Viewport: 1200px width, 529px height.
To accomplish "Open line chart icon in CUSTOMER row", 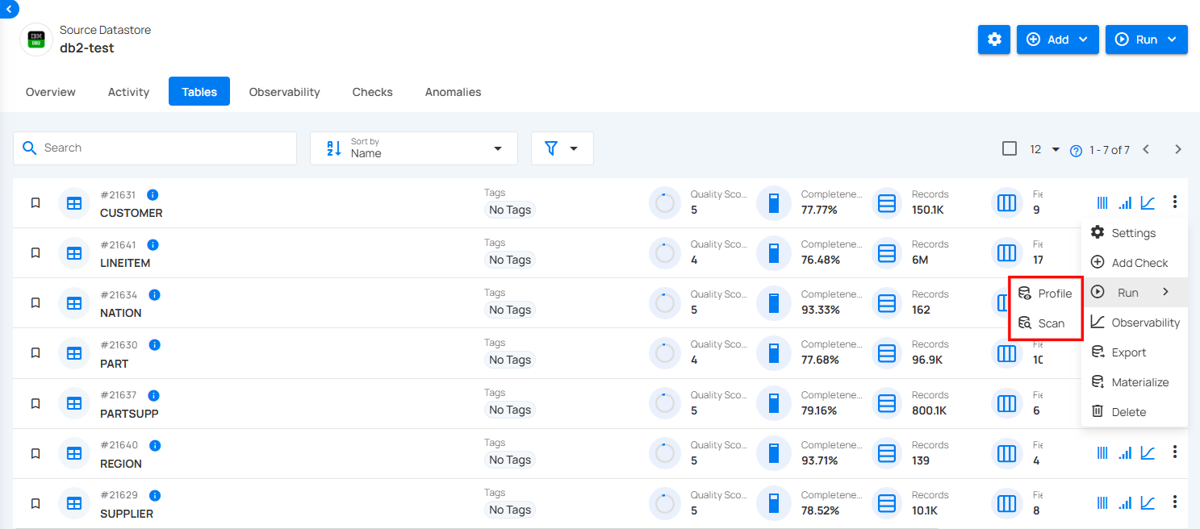I will (x=1148, y=203).
